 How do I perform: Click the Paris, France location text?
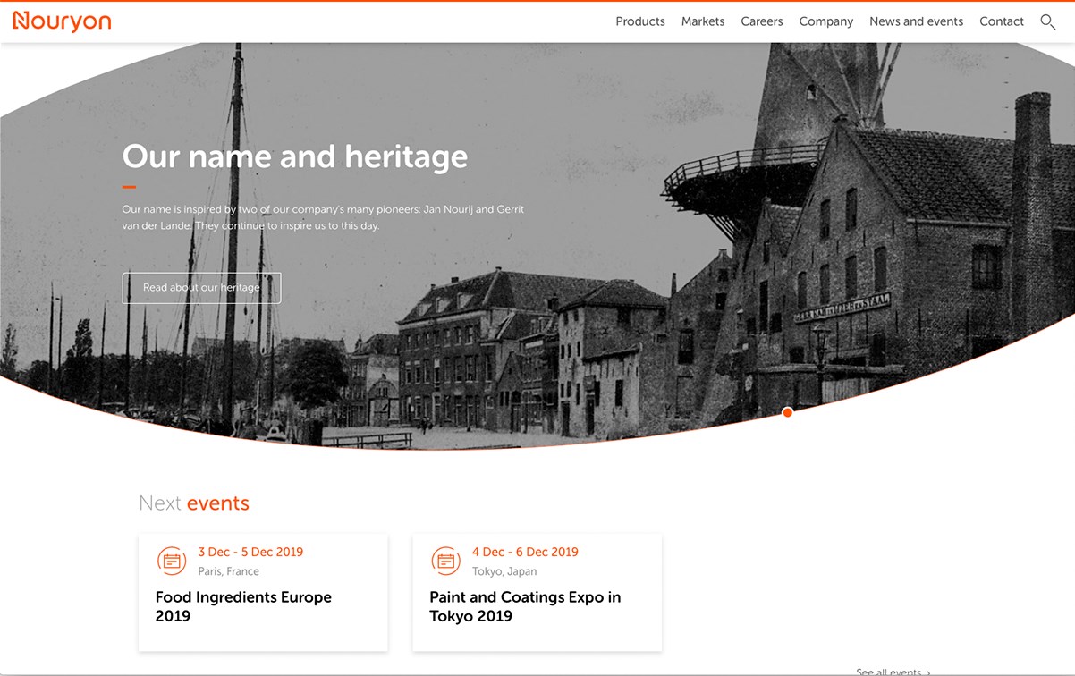coord(228,571)
